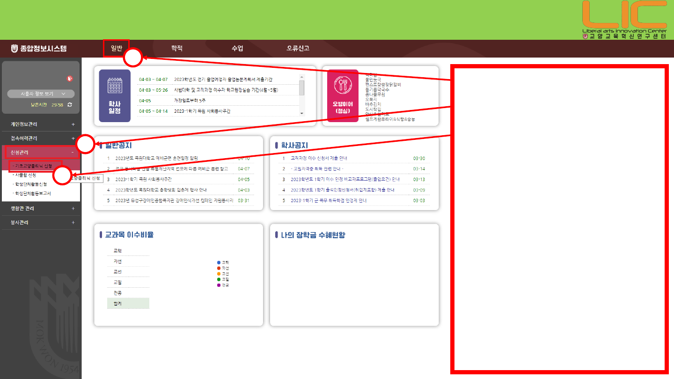Click the 오병이어 lunch menu icon

click(343, 95)
